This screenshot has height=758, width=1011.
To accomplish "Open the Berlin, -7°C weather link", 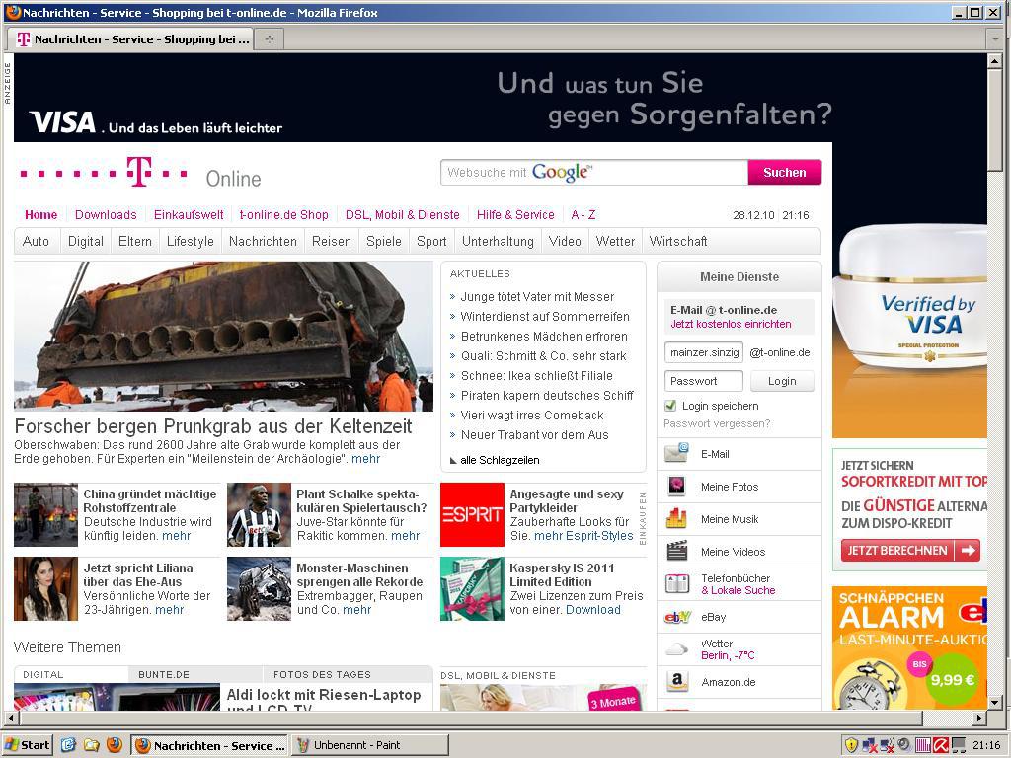I will 728,655.
